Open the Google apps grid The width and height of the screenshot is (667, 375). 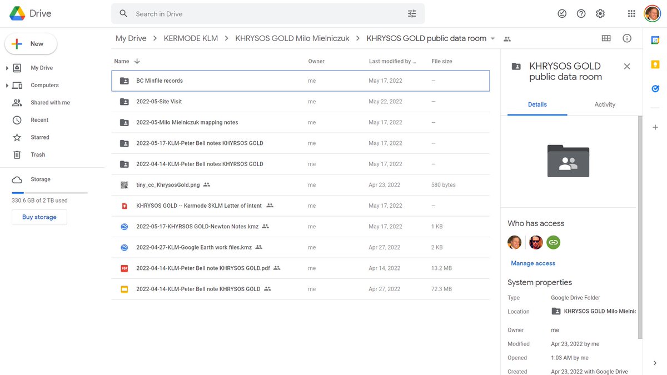pos(631,14)
